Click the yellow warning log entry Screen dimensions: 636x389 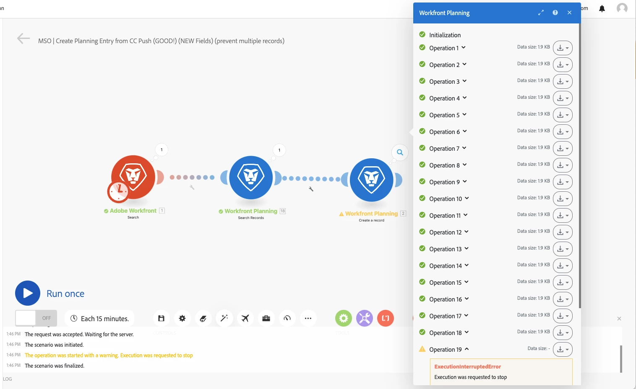click(109, 355)
